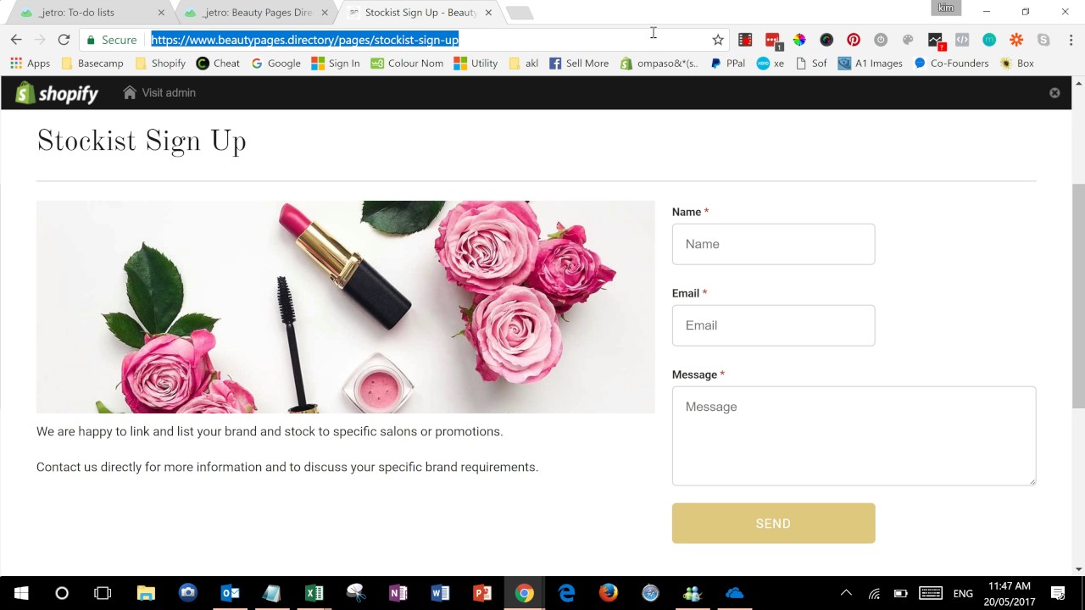This screenshot has width=1085, height=610.
Task: Click the Secure padlock site info
Action: click(x=112, y=40)
